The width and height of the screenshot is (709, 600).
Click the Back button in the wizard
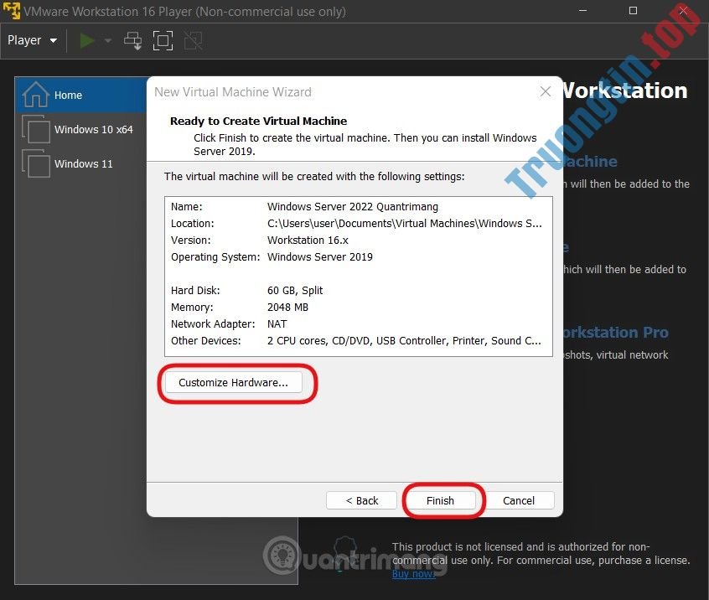tap(361, 500)
